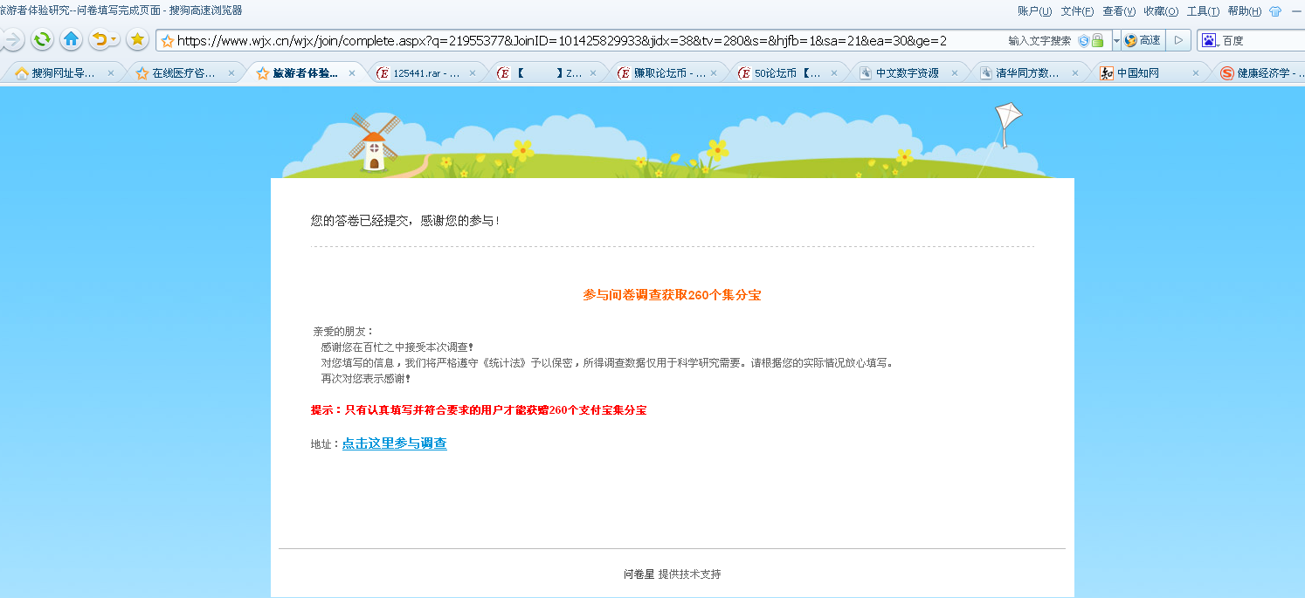Close the 搜狗网址导… tab
1305x598 pixels.
(x=111, y=73)
